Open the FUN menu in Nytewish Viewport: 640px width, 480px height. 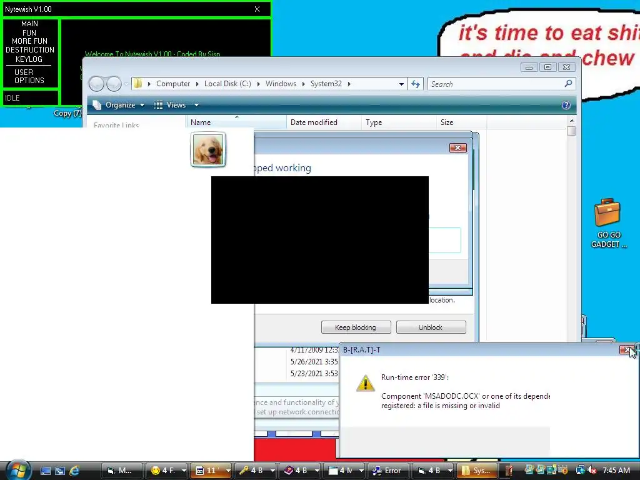pyautogui.click(x=29, y=32)
